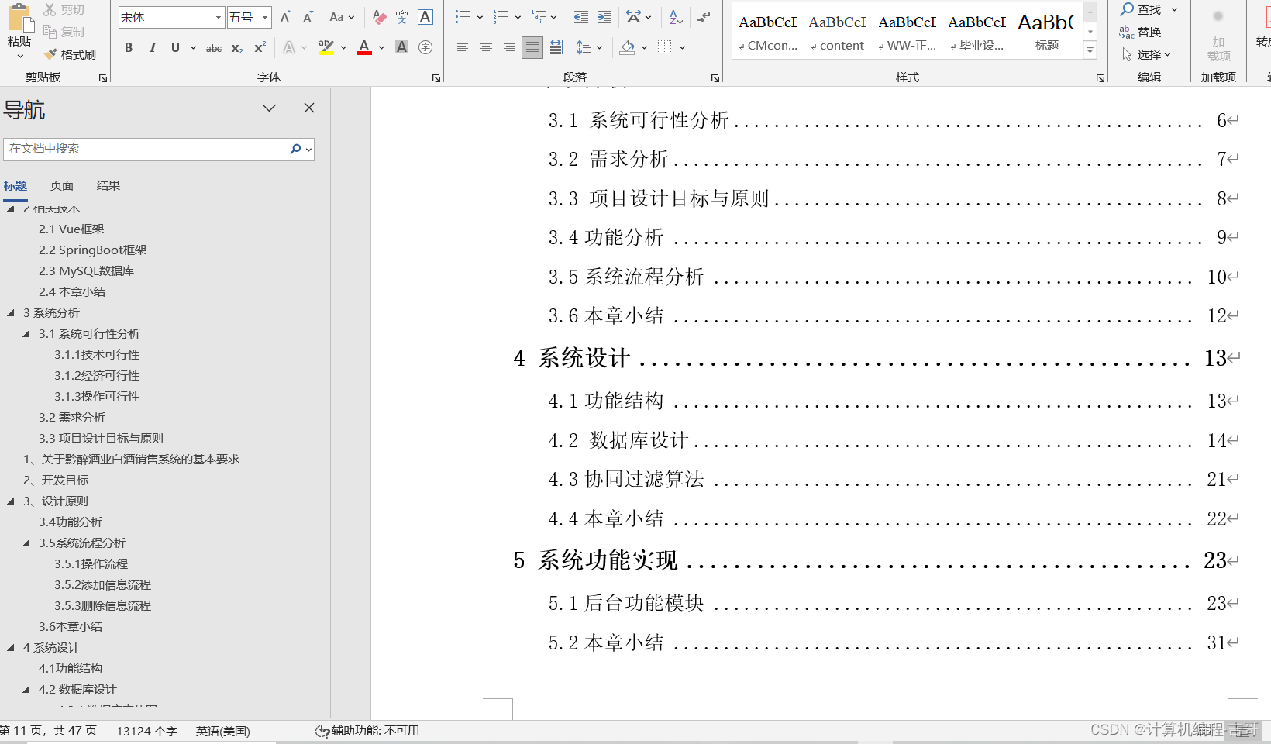This screenshot has height=744, width=1271.
Task: Click the 替换 (Replace) button
Action: (x=1140, y=32)
